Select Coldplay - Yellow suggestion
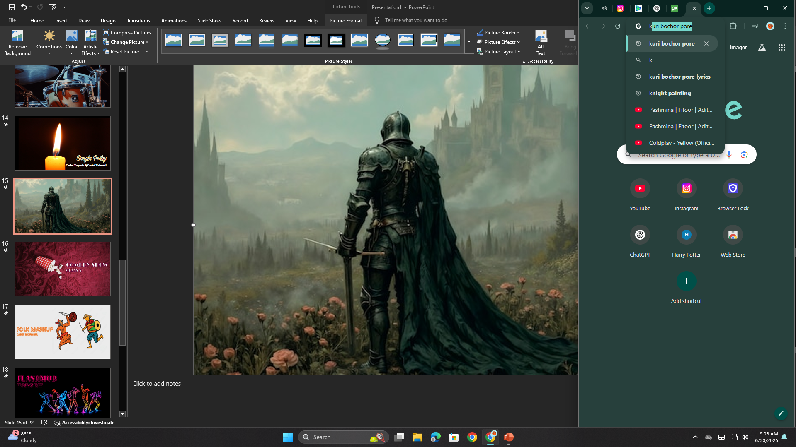796x447 pixels. (x=676, y=143)
